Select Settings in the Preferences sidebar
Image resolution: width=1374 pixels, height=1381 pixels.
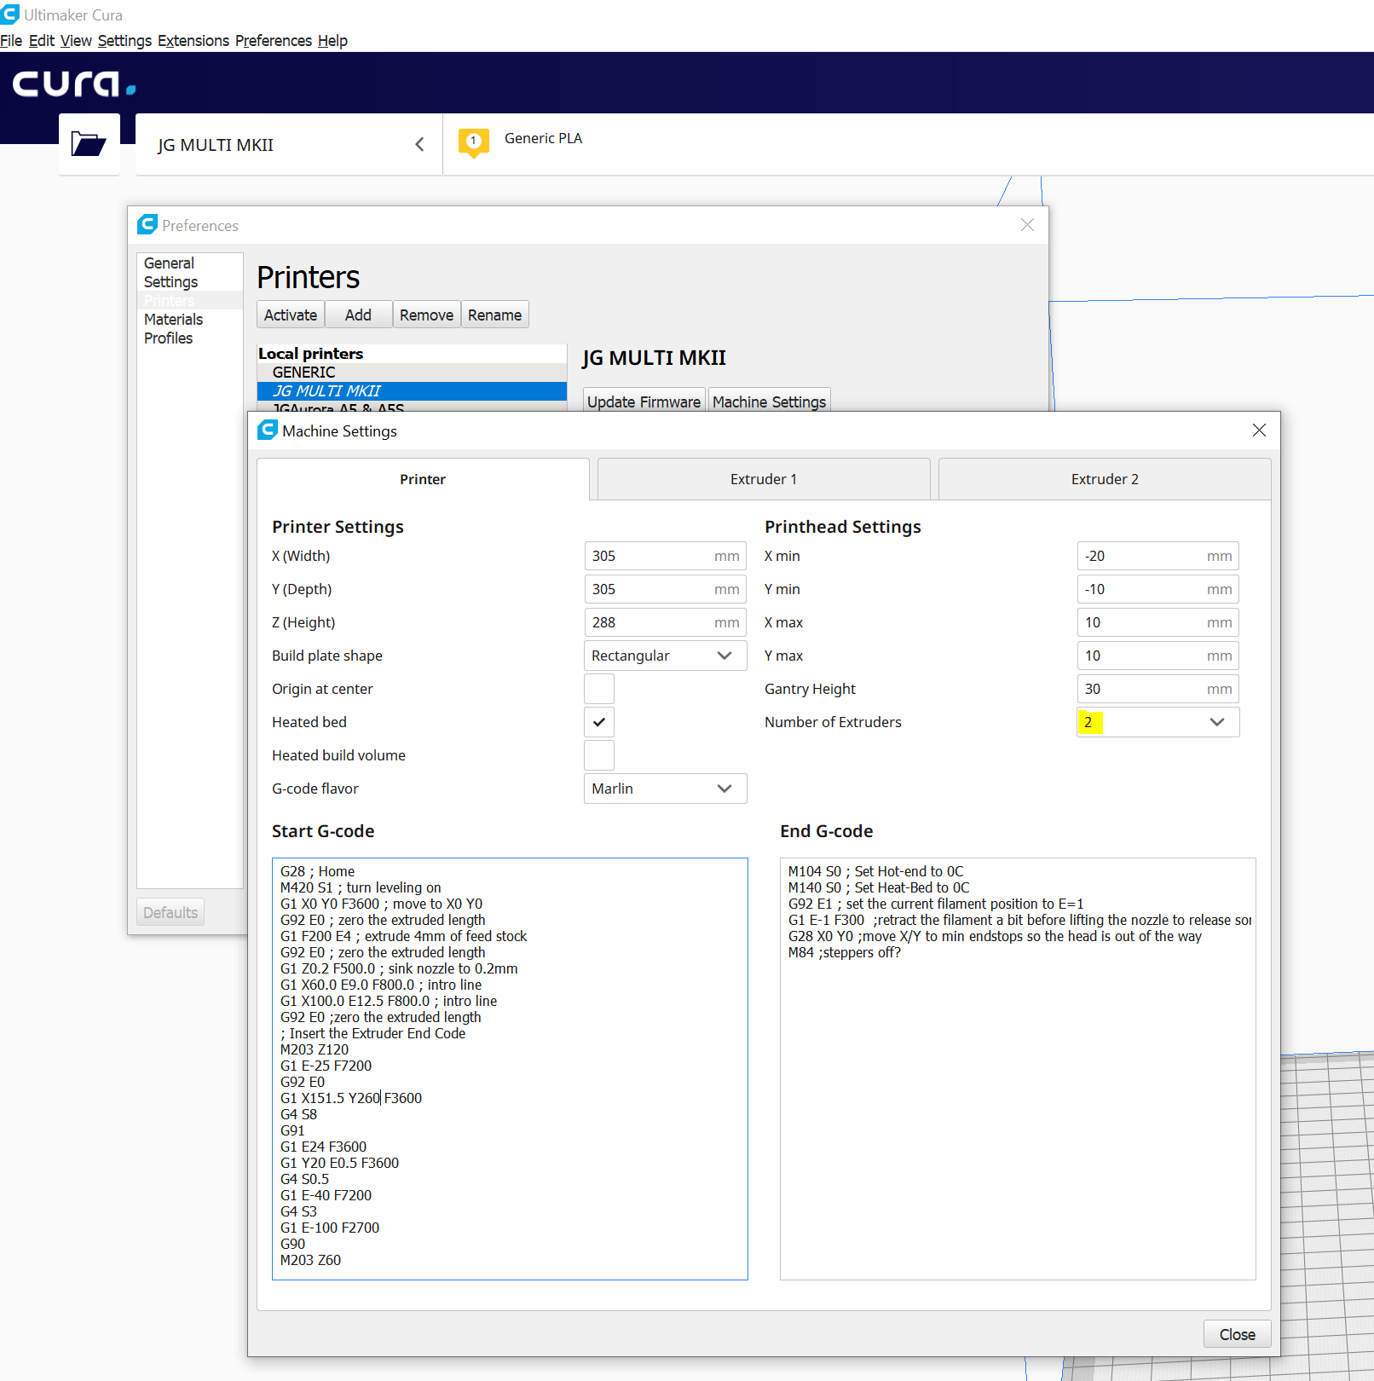coord(189,282)
